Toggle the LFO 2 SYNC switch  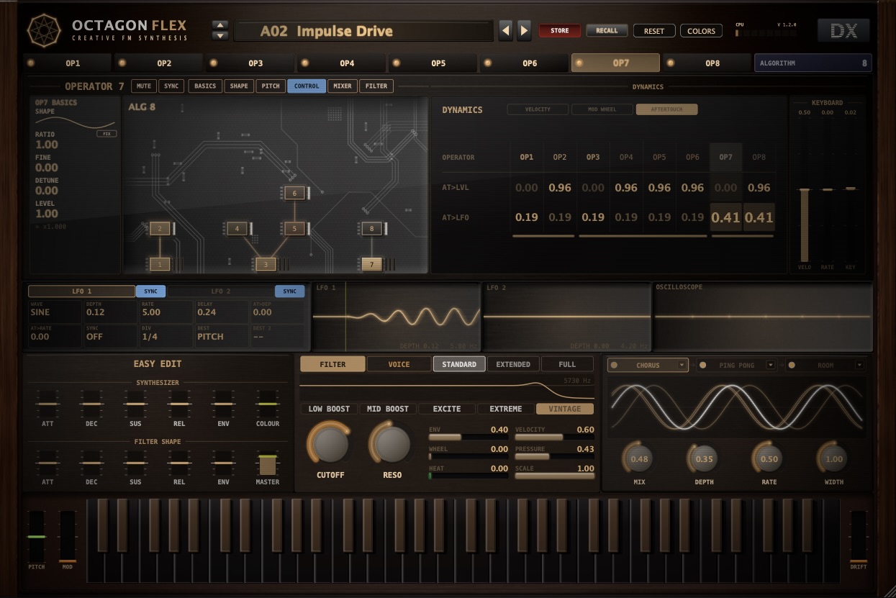tap(289, 291)
